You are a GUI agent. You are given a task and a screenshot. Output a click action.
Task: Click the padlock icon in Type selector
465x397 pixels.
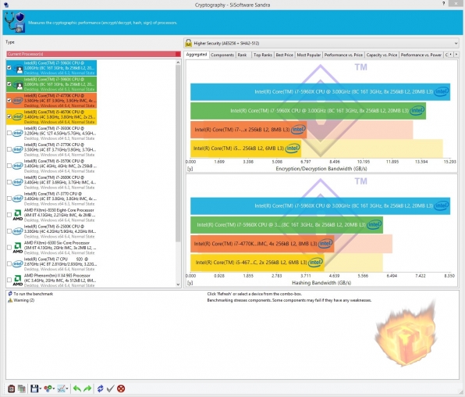188,43
